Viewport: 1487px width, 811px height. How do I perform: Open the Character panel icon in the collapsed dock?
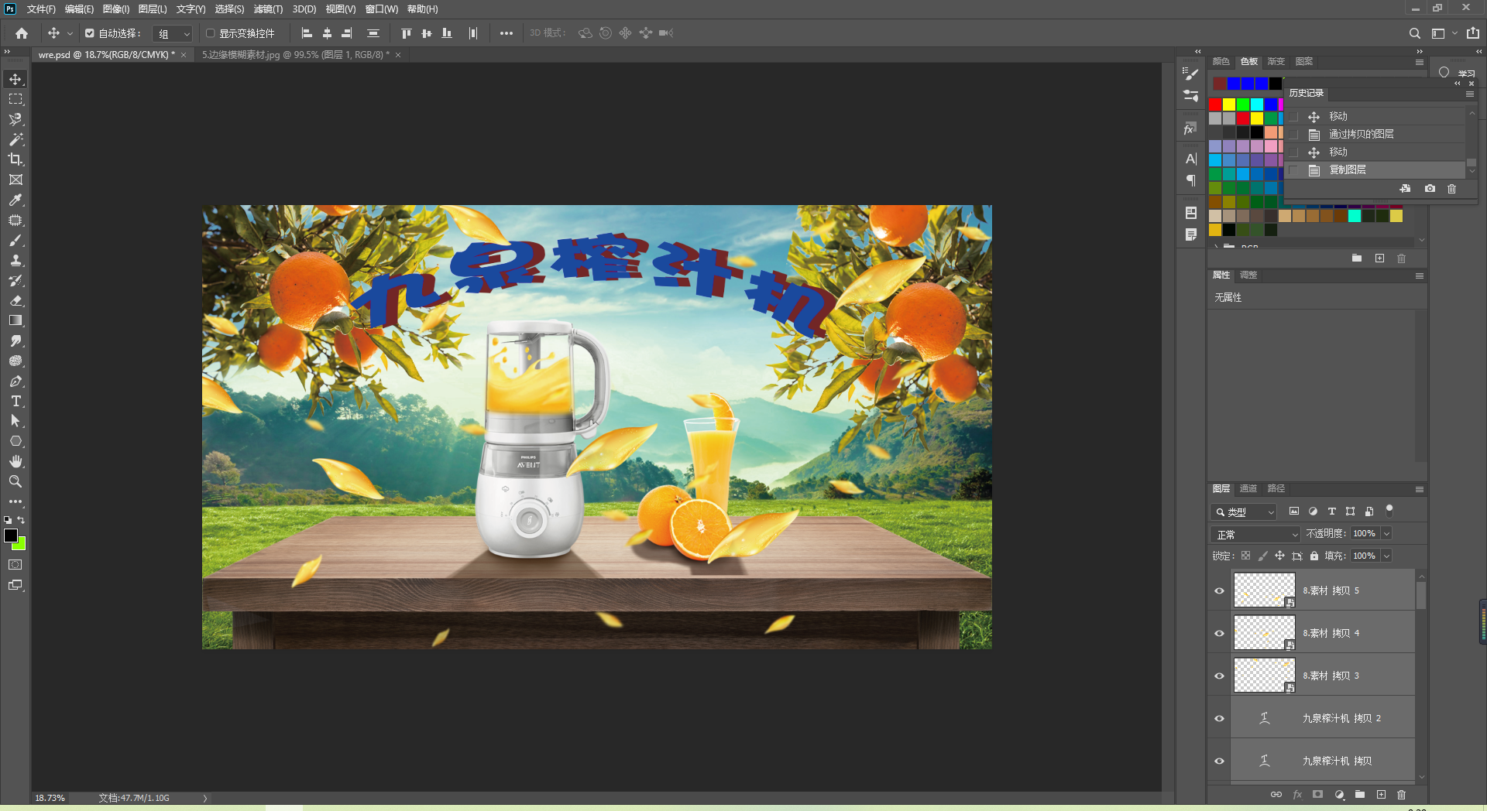(x=1191, y=159)
